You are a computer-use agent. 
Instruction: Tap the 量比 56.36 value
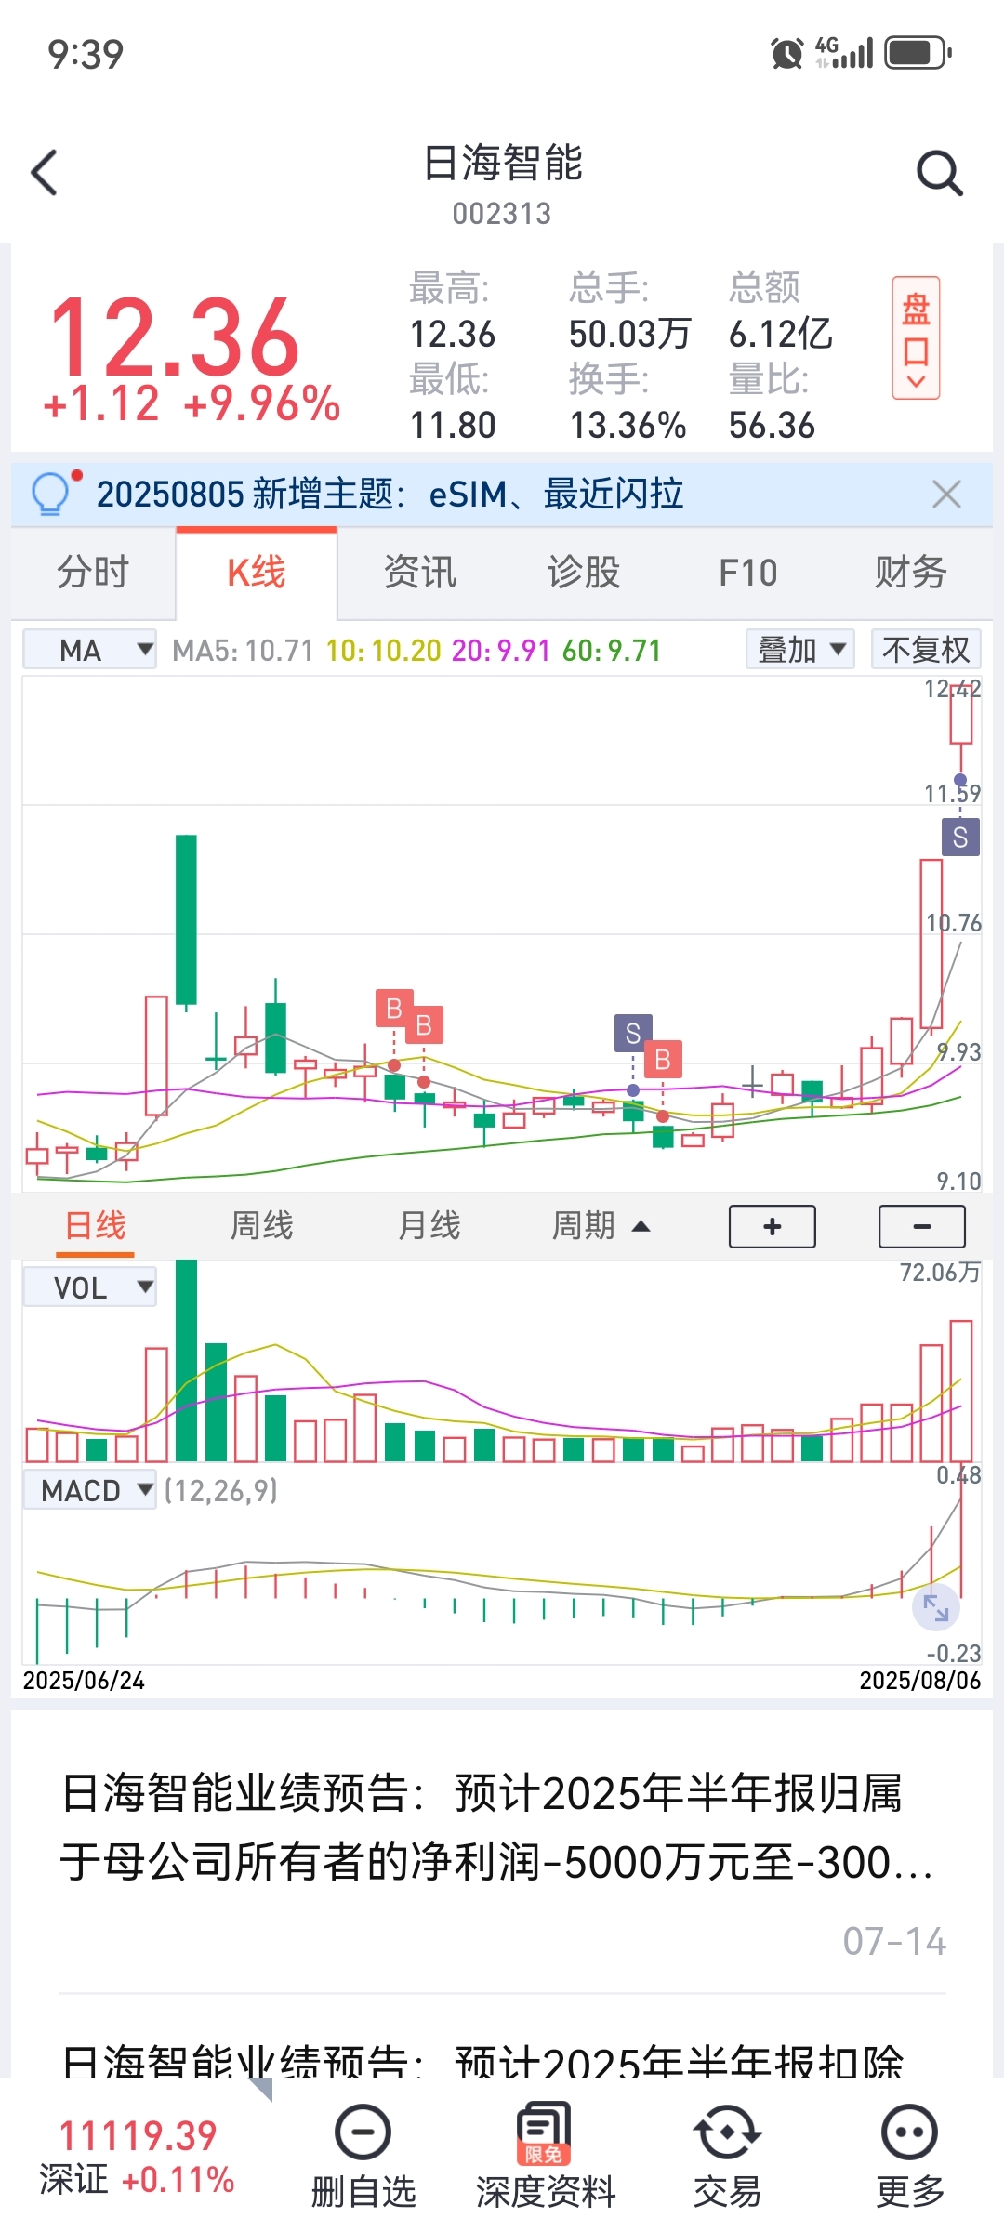[x=772, y=426]
